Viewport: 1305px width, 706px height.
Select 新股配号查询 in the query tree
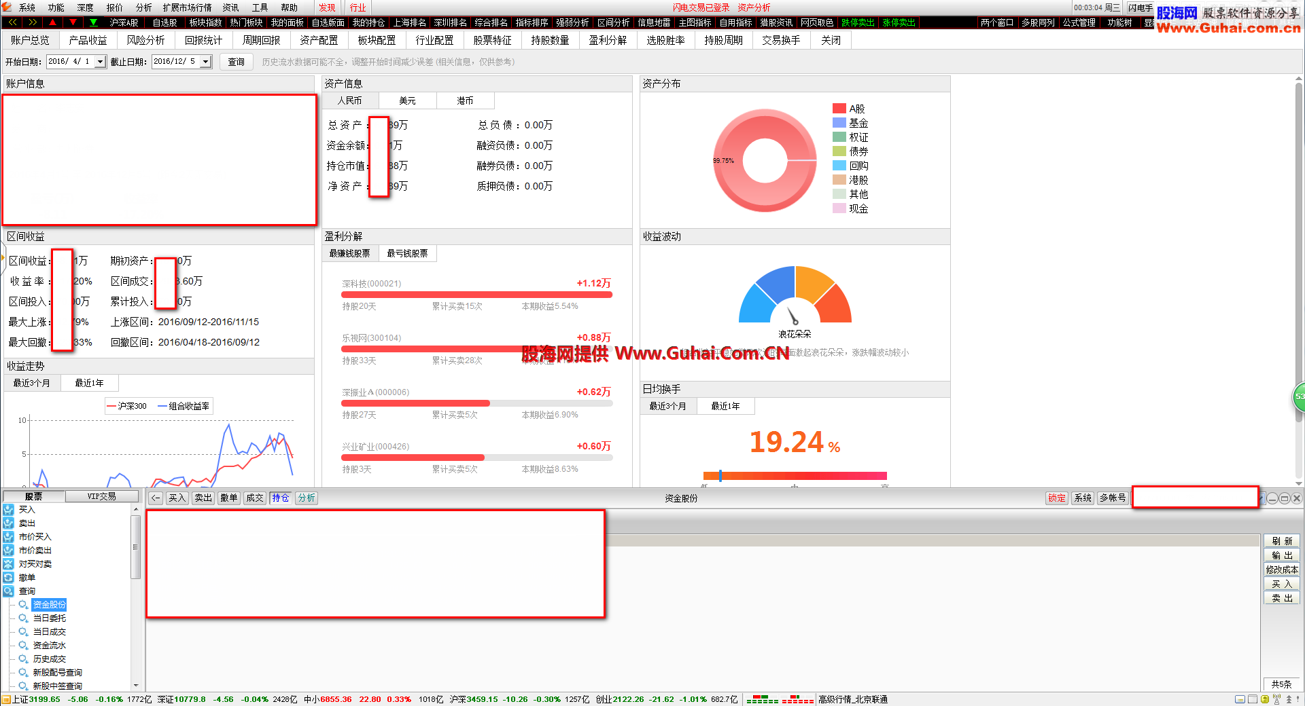click(58, 673)
